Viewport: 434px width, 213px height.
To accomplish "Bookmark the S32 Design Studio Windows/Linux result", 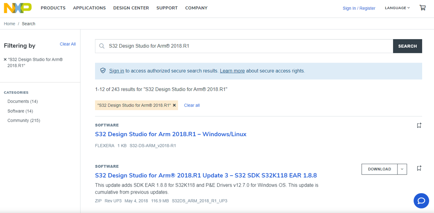I will tap(419, 125).
